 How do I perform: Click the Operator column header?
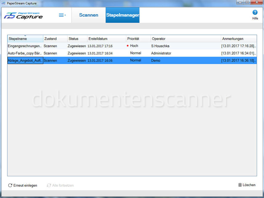(158, 39)
